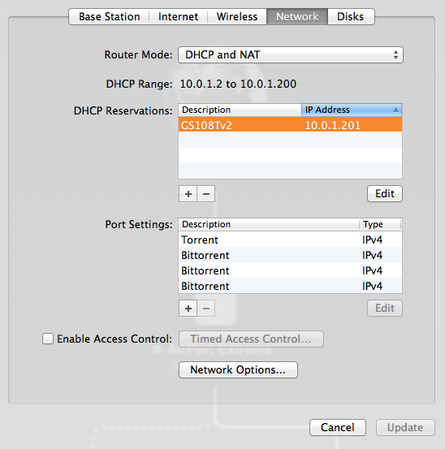This screenshot has width=445, height=449.
Task: Open the Base Station tab
Action: (109, 16)
